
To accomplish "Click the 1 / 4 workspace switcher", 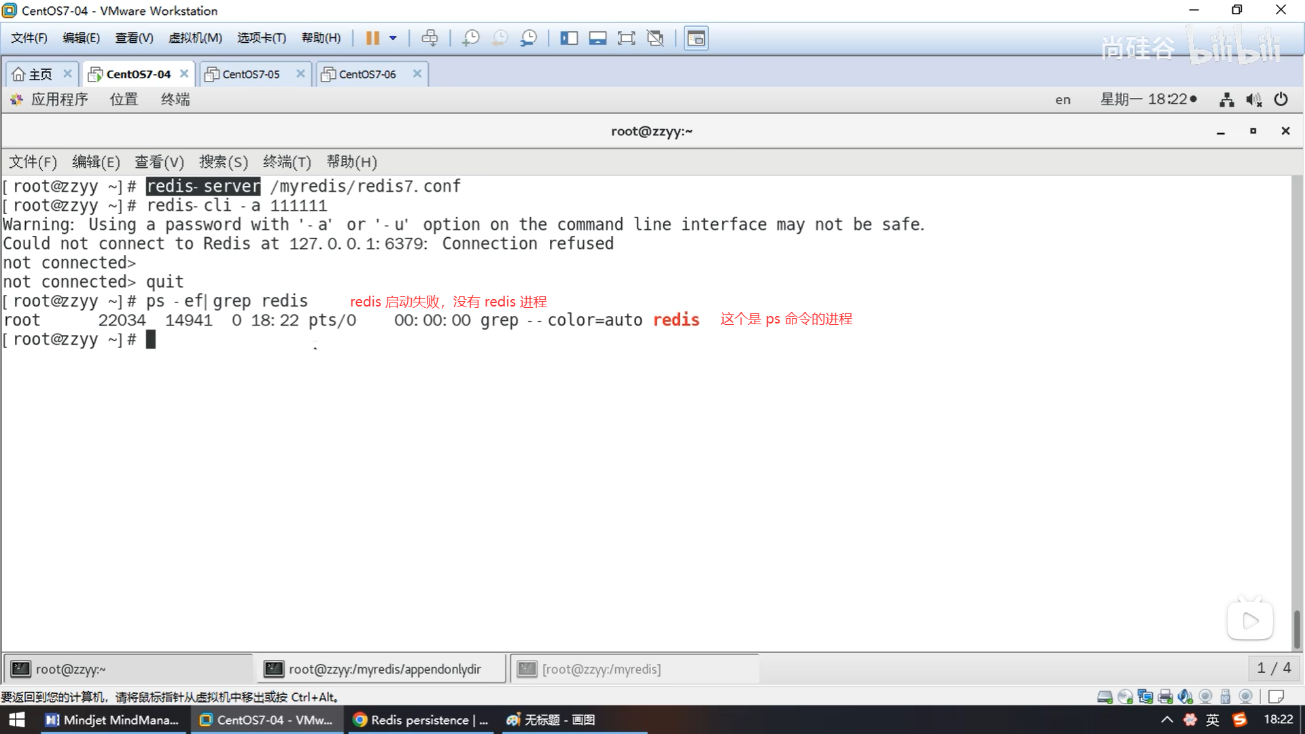I will (x=1273, y=668).
